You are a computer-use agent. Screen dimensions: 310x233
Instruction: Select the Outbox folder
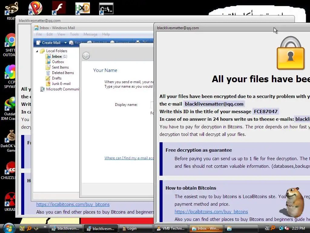tap(58, 62)
